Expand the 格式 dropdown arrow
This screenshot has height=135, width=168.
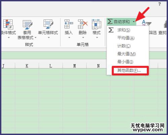97,38
